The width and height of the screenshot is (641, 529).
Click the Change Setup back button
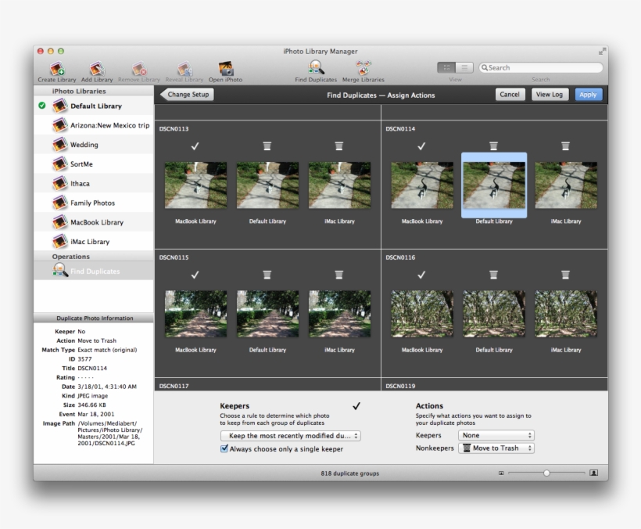[x=188, y=95]
